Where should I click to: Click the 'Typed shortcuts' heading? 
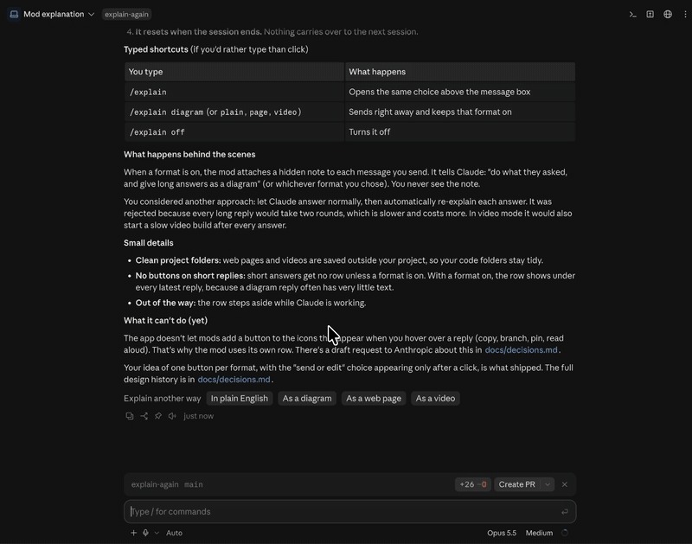tap(156, 49)
